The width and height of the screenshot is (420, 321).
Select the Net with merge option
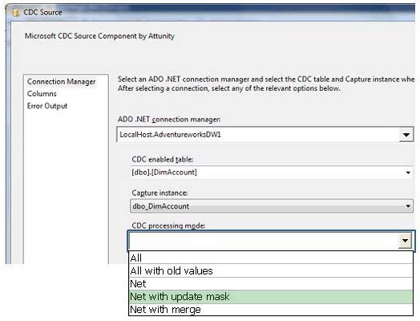(x=271, y=310)
